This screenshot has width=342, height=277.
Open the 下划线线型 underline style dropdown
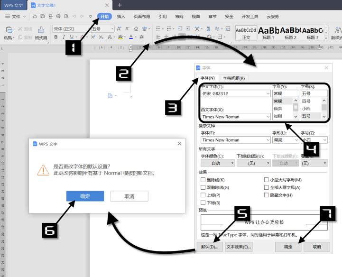click(253, 163)
